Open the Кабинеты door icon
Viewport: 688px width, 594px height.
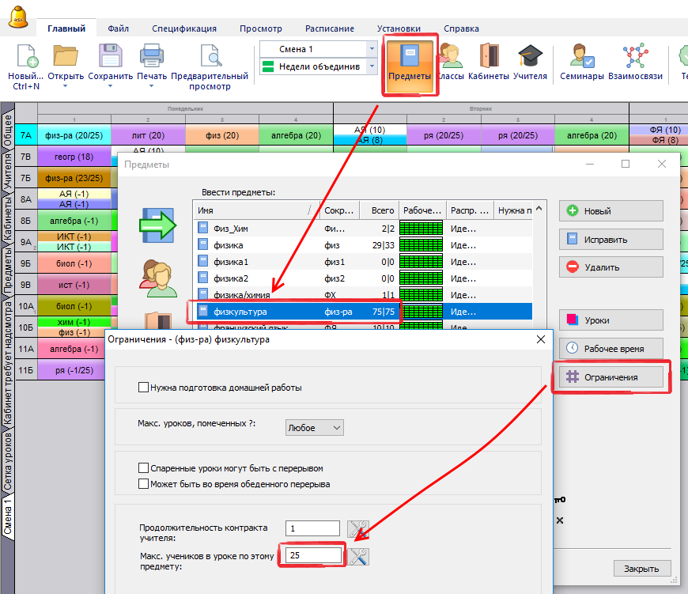point(488,57)
